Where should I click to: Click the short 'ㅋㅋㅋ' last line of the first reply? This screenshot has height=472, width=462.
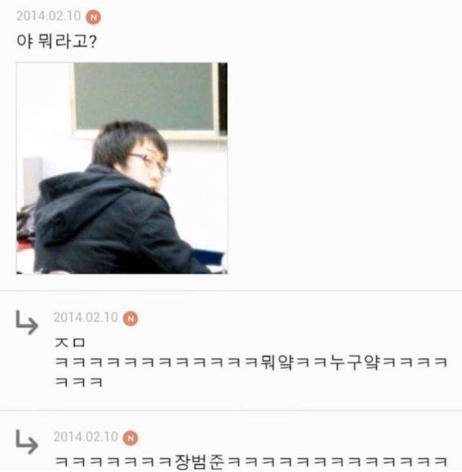pyautogui.click(x=79, y=382)
